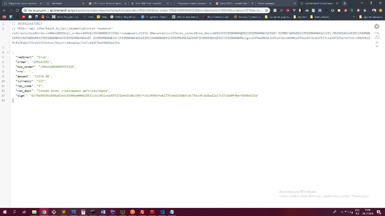Open the Windows Start button

5,212
